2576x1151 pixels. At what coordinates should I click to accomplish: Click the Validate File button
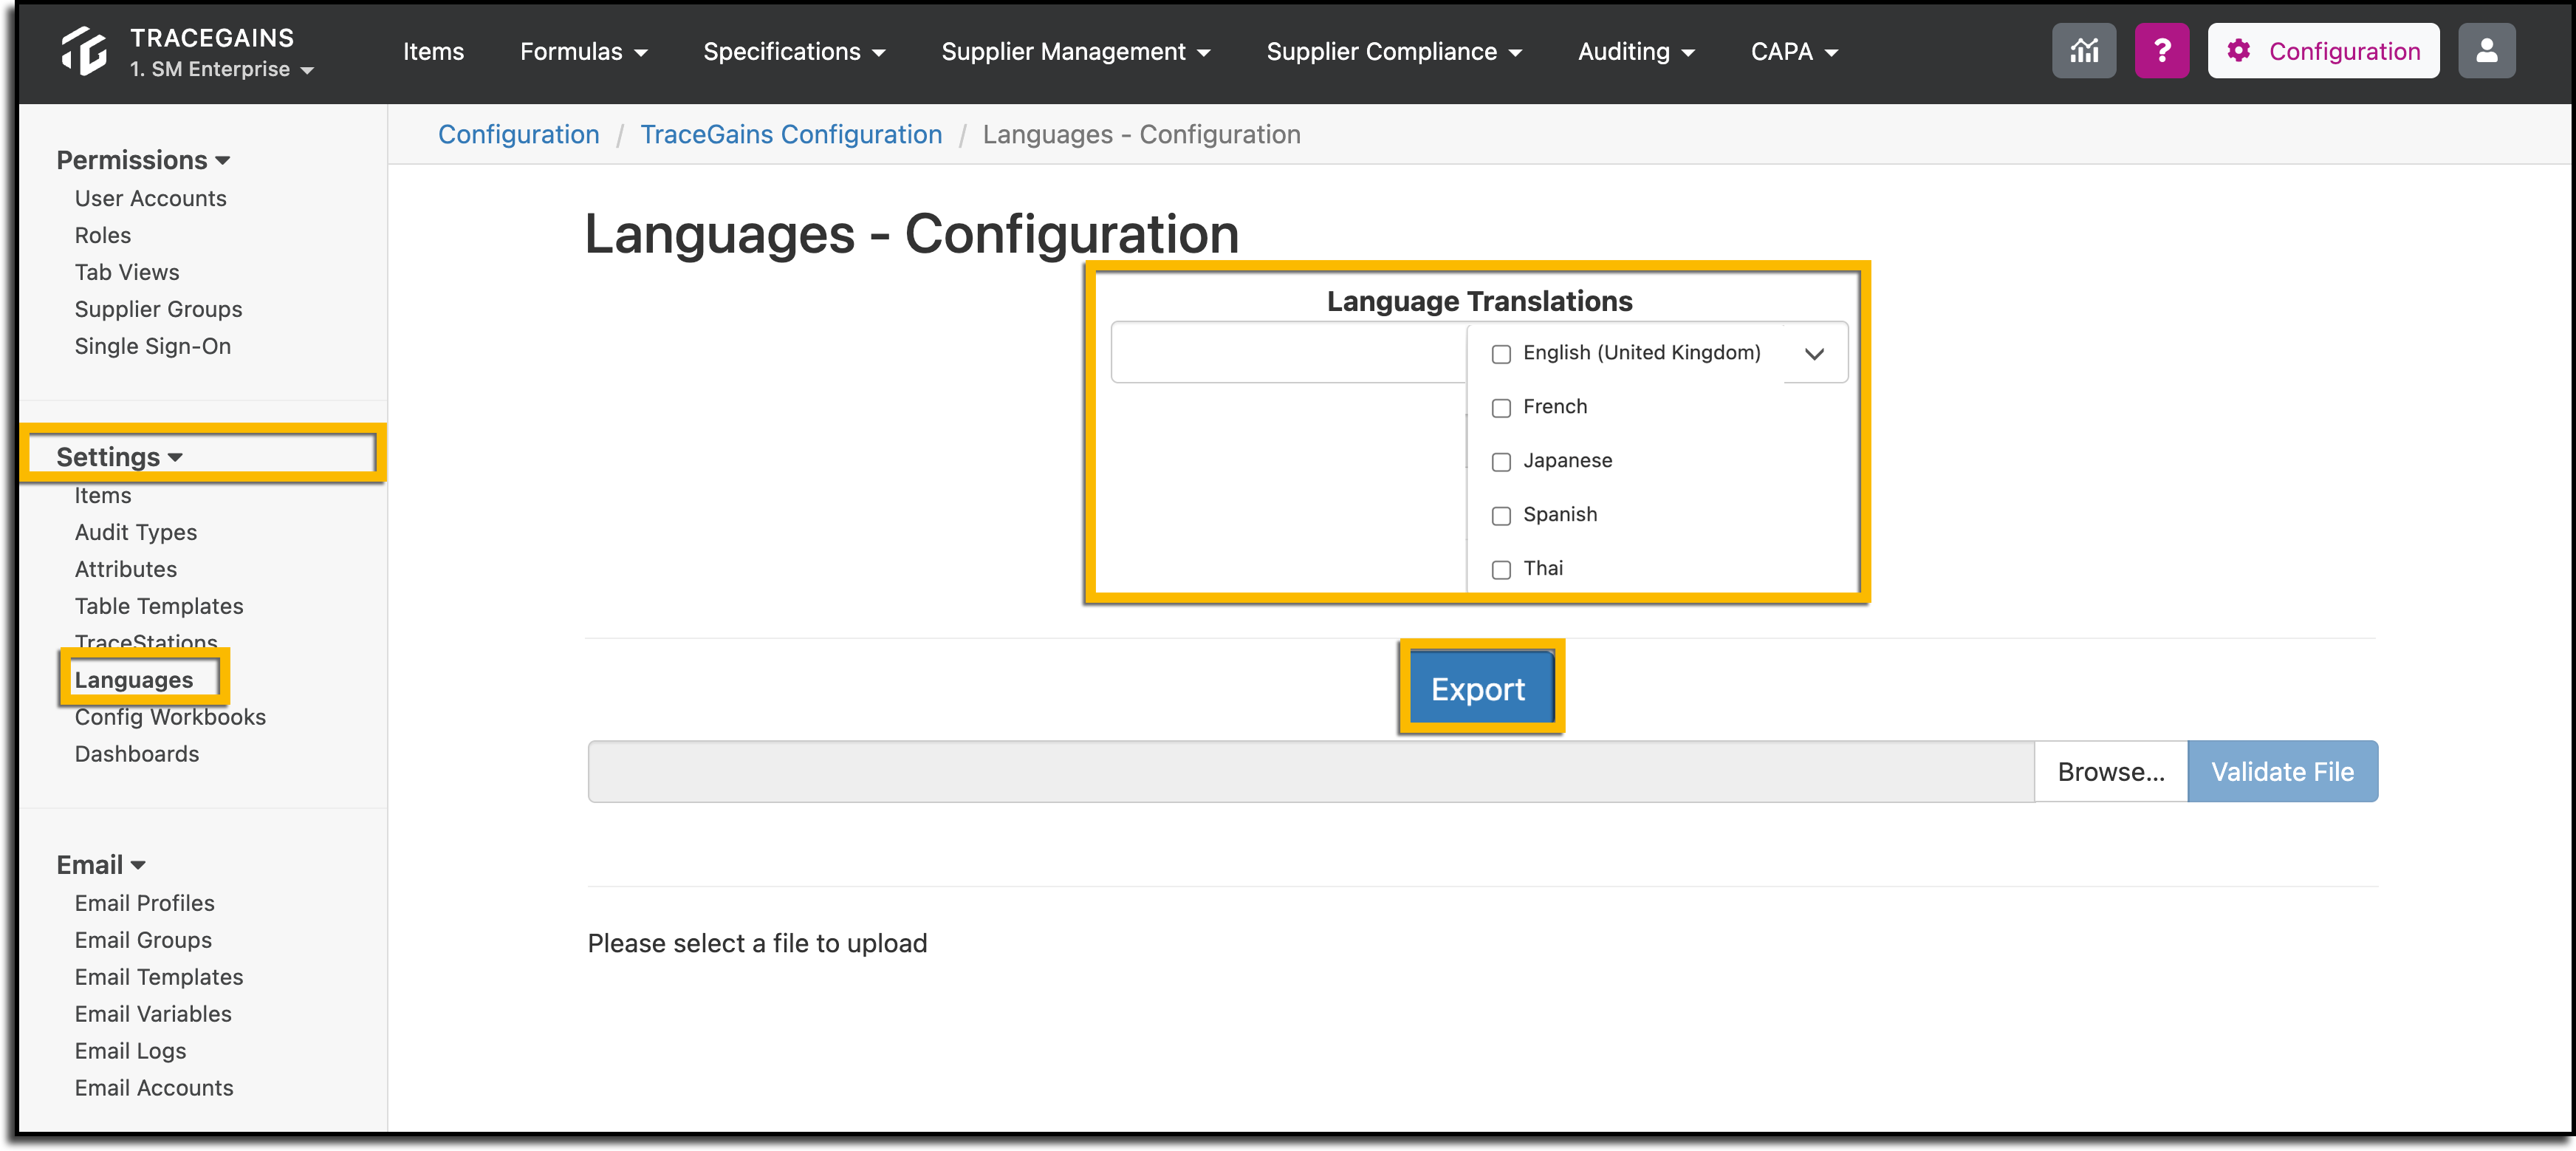point(2282,772)
